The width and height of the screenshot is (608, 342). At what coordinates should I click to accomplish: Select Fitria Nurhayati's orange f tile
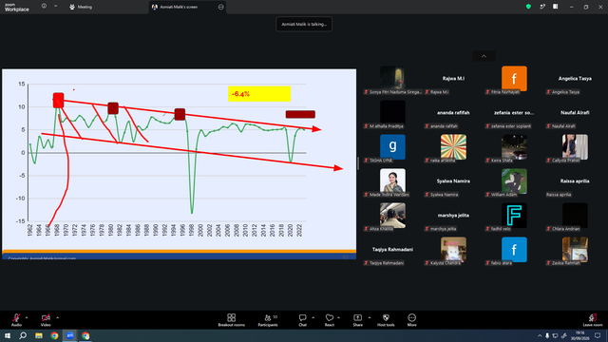(x=514, y=79)
